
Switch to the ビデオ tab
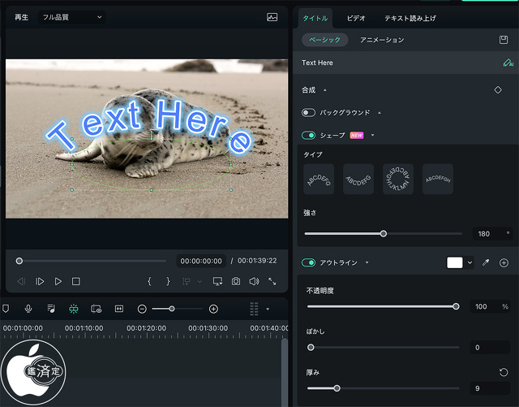coord(356,18)
